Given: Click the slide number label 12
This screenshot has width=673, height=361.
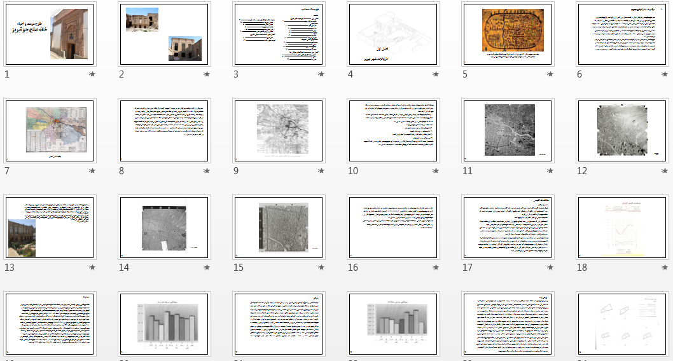Looking at the screenshot, I should (x=582, y=170).
